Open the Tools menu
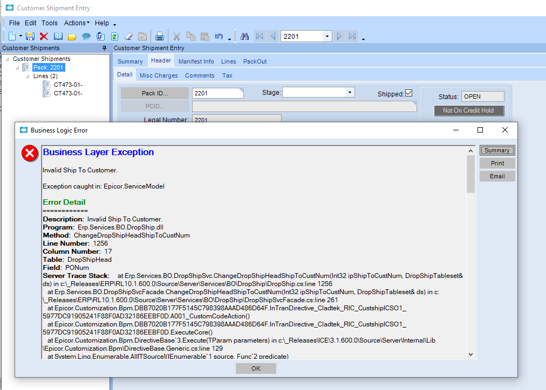 click(50, 23)
